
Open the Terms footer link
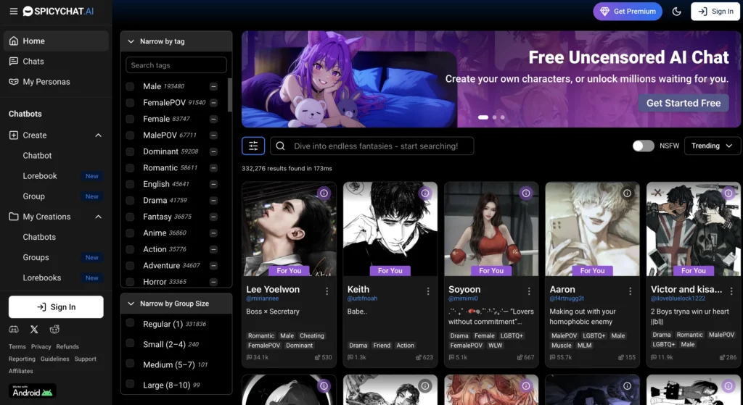(17, 347)
